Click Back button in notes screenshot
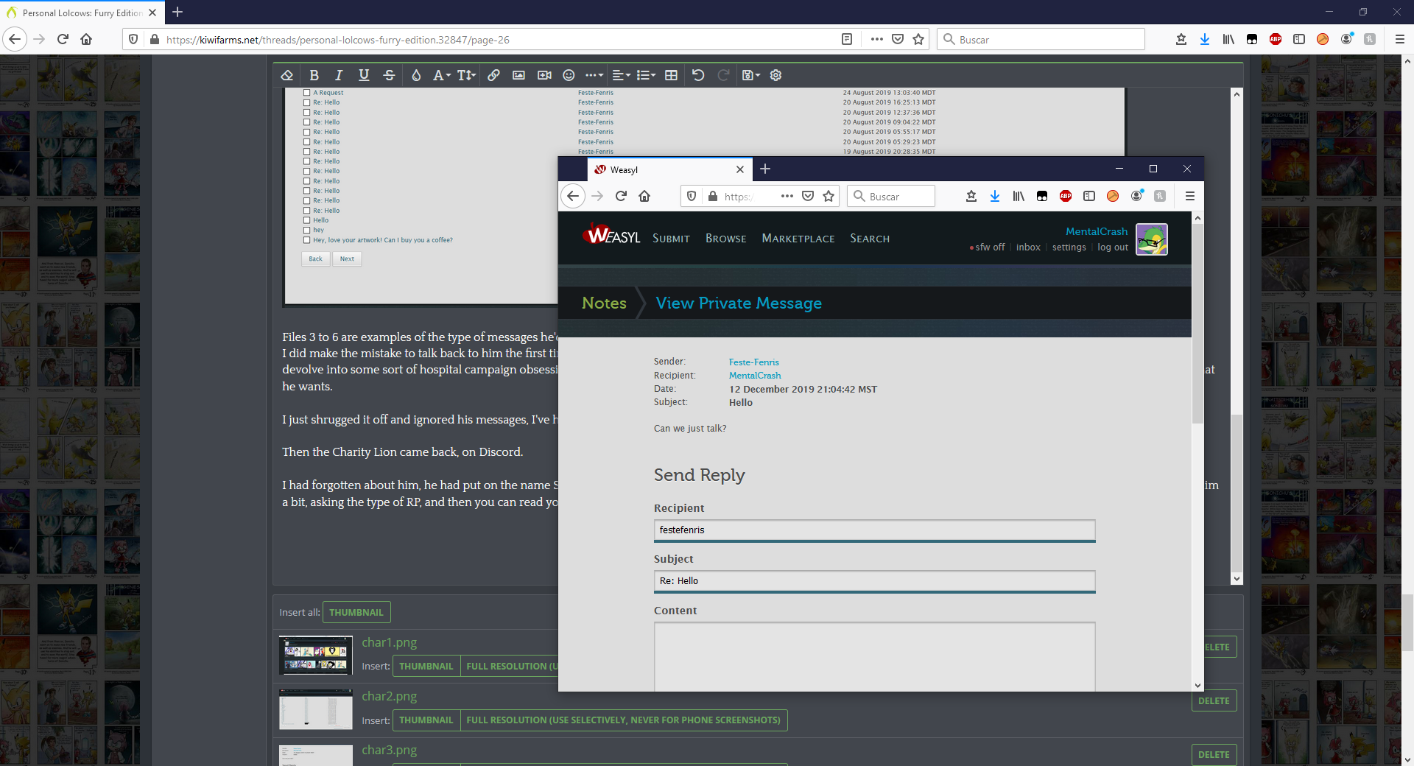Image resolution: width=1414 pixels, height=766 pixels. tap(315, 259)
